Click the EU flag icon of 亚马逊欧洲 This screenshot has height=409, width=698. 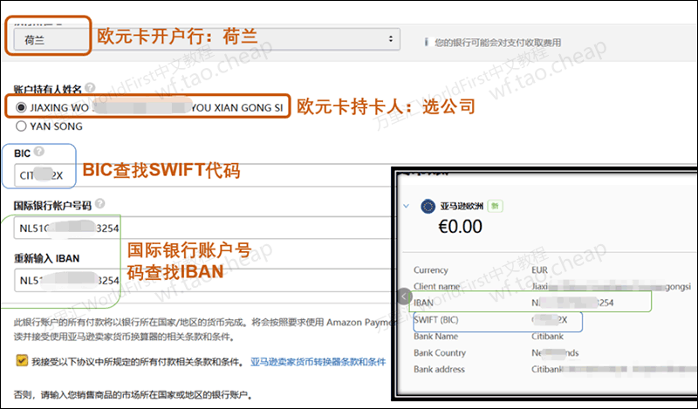428,207
